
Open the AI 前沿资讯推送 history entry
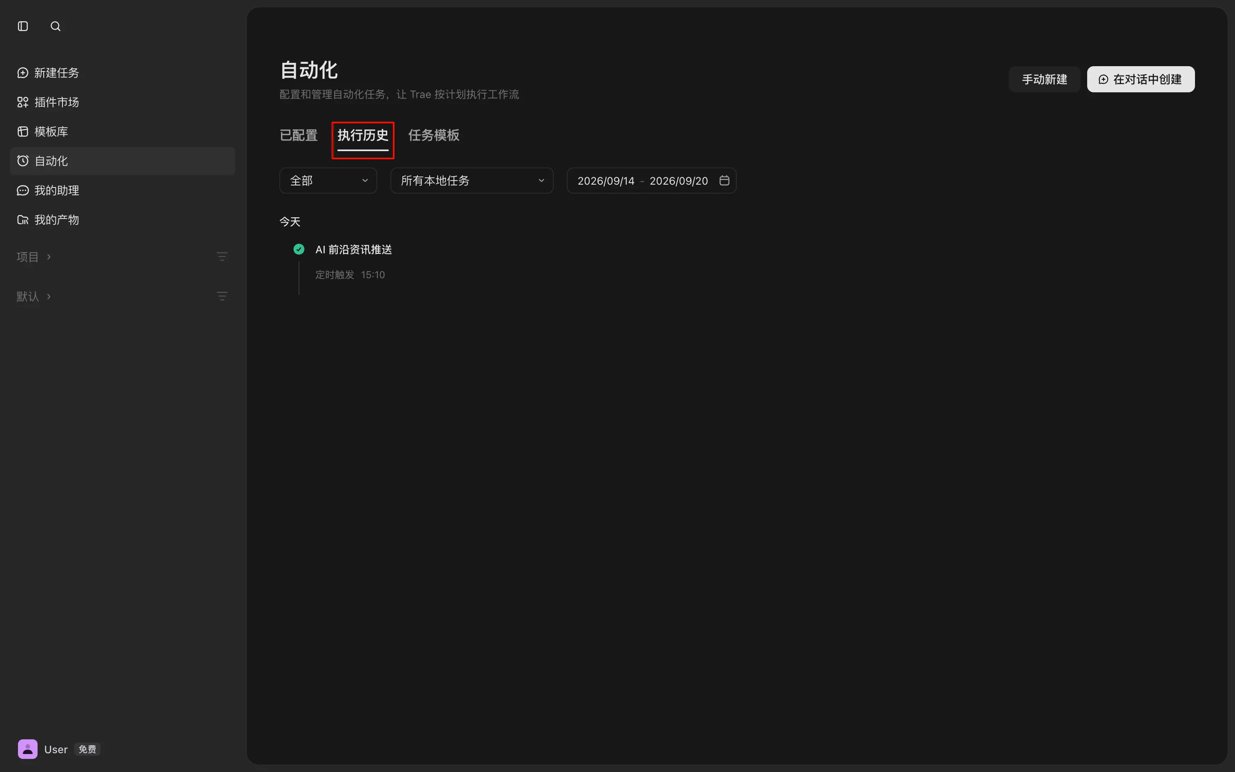(354, 250)
